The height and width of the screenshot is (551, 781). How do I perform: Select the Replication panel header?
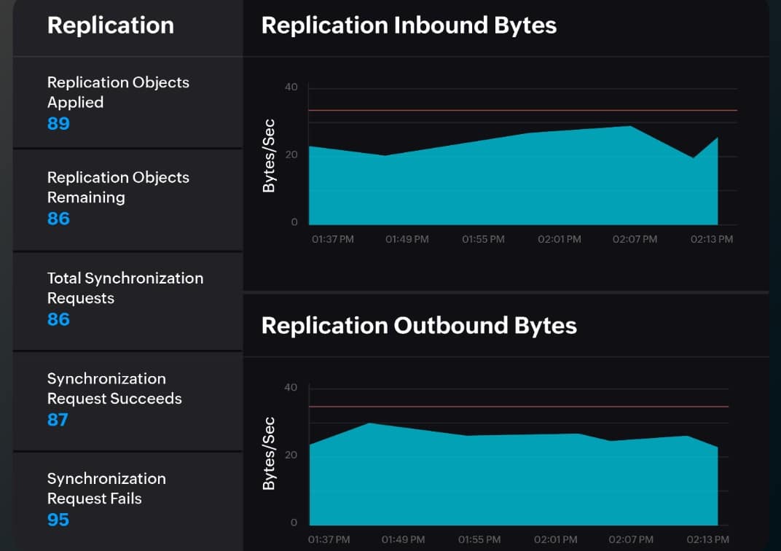point(111,26)
